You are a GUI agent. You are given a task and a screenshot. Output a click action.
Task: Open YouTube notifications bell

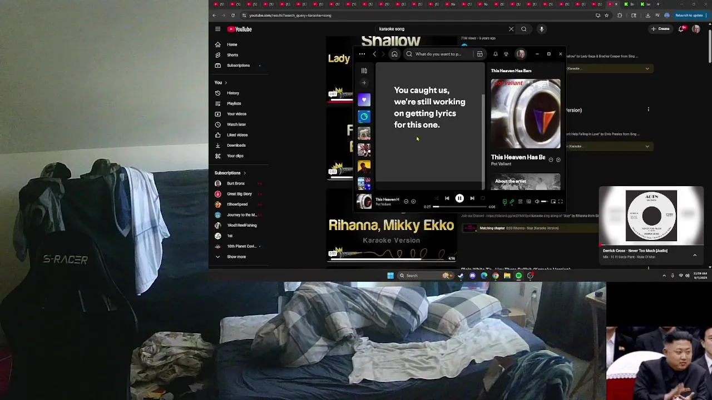[x=681, y=29]
